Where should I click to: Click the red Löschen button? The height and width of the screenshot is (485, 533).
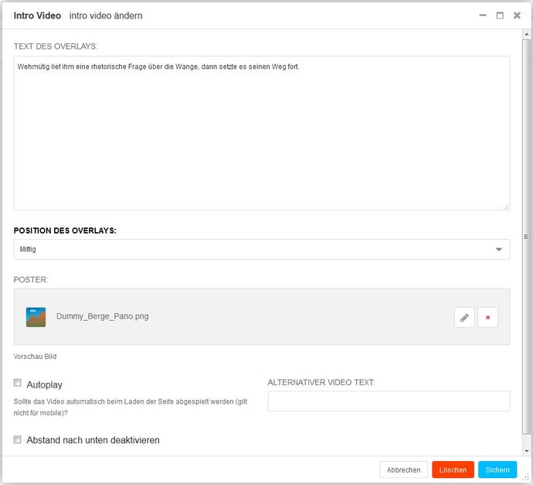tap(453, 470)
